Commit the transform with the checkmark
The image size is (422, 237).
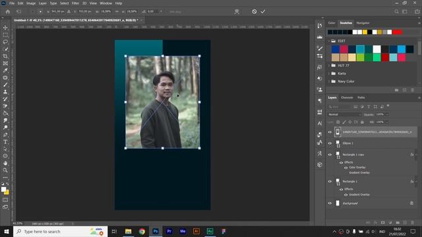(263, 12)
